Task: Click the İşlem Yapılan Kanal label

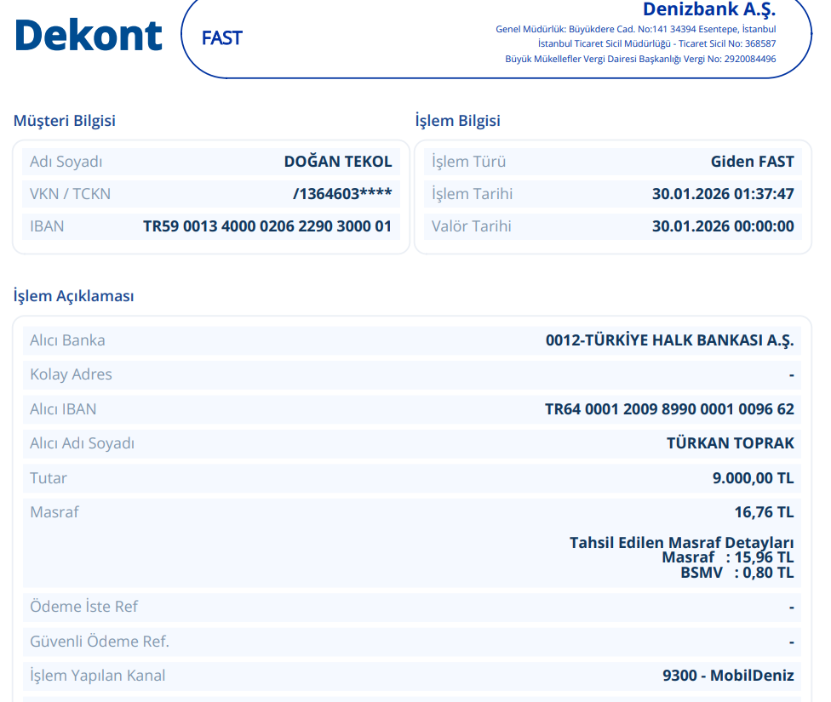Action: point(98,676)
